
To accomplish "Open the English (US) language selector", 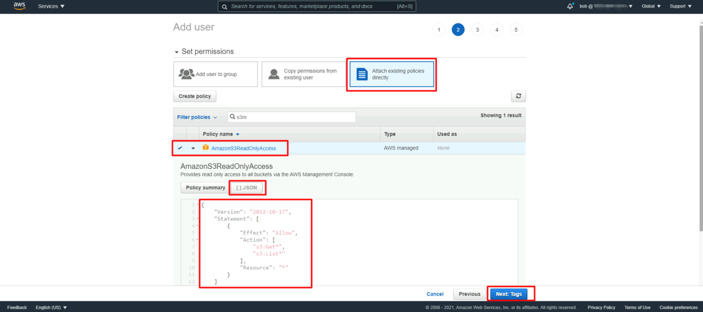I will [51, 307].
